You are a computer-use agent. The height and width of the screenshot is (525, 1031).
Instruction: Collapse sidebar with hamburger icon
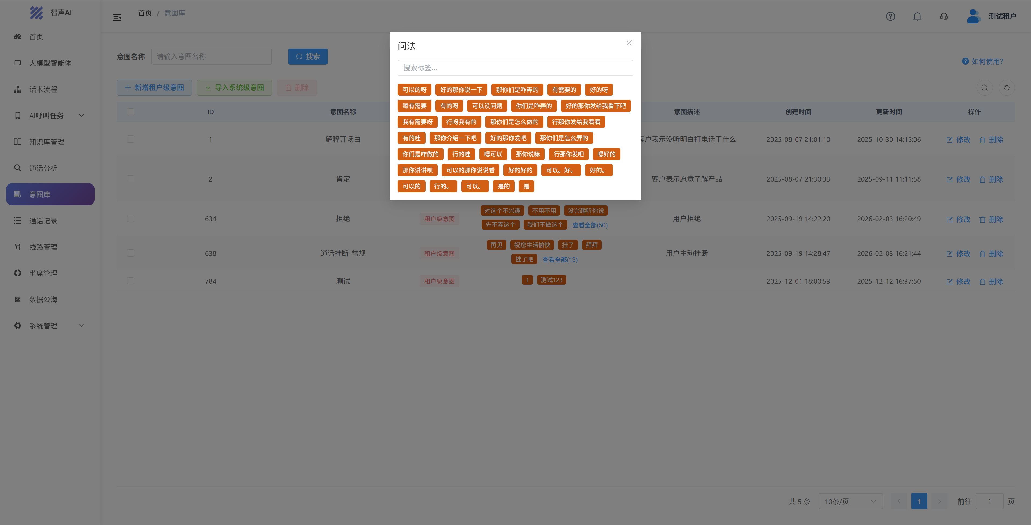point(117,18)
